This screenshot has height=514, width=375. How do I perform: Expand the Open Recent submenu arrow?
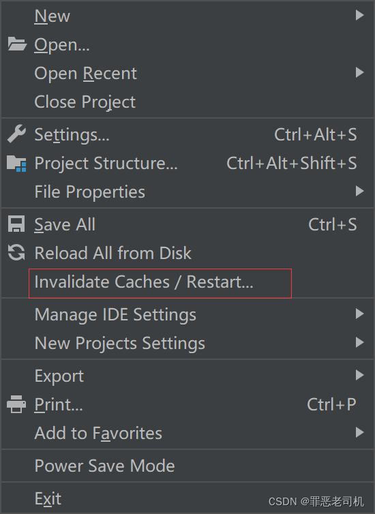359,72
